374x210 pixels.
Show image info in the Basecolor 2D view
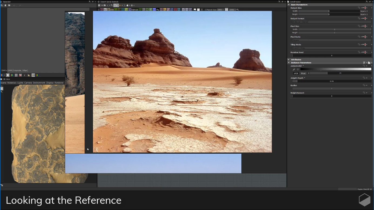25,75
